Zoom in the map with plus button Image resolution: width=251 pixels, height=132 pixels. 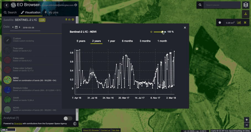coord(247,120)
